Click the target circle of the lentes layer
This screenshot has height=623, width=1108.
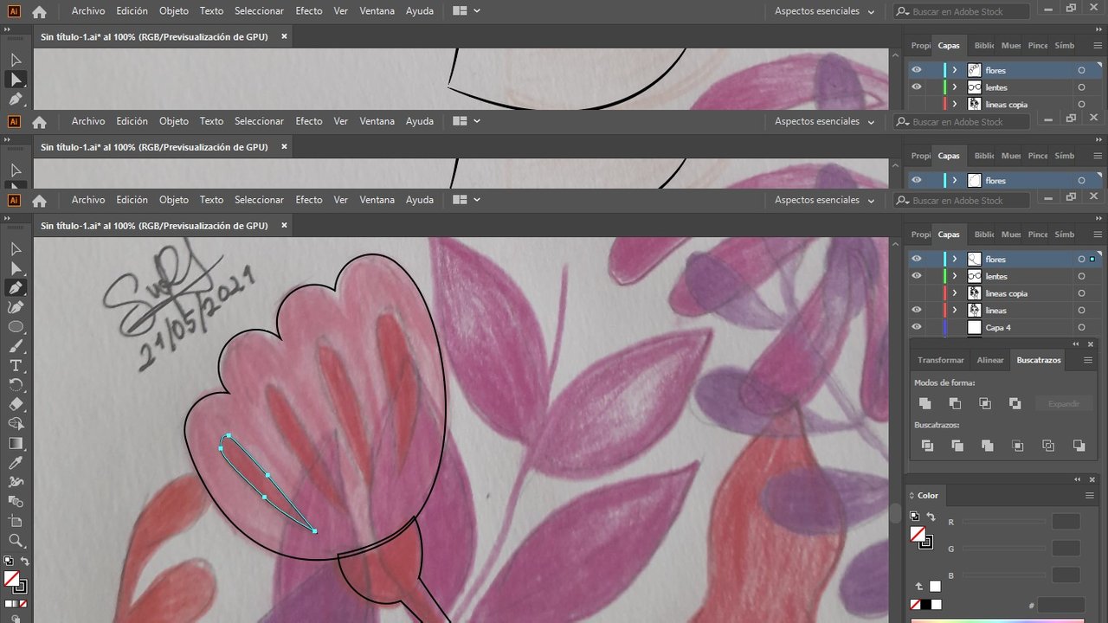click(x=1081, y=276)
